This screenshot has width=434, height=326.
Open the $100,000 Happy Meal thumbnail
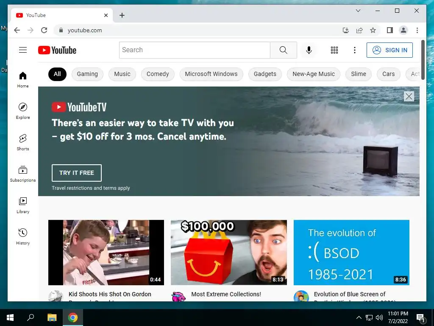228,252
